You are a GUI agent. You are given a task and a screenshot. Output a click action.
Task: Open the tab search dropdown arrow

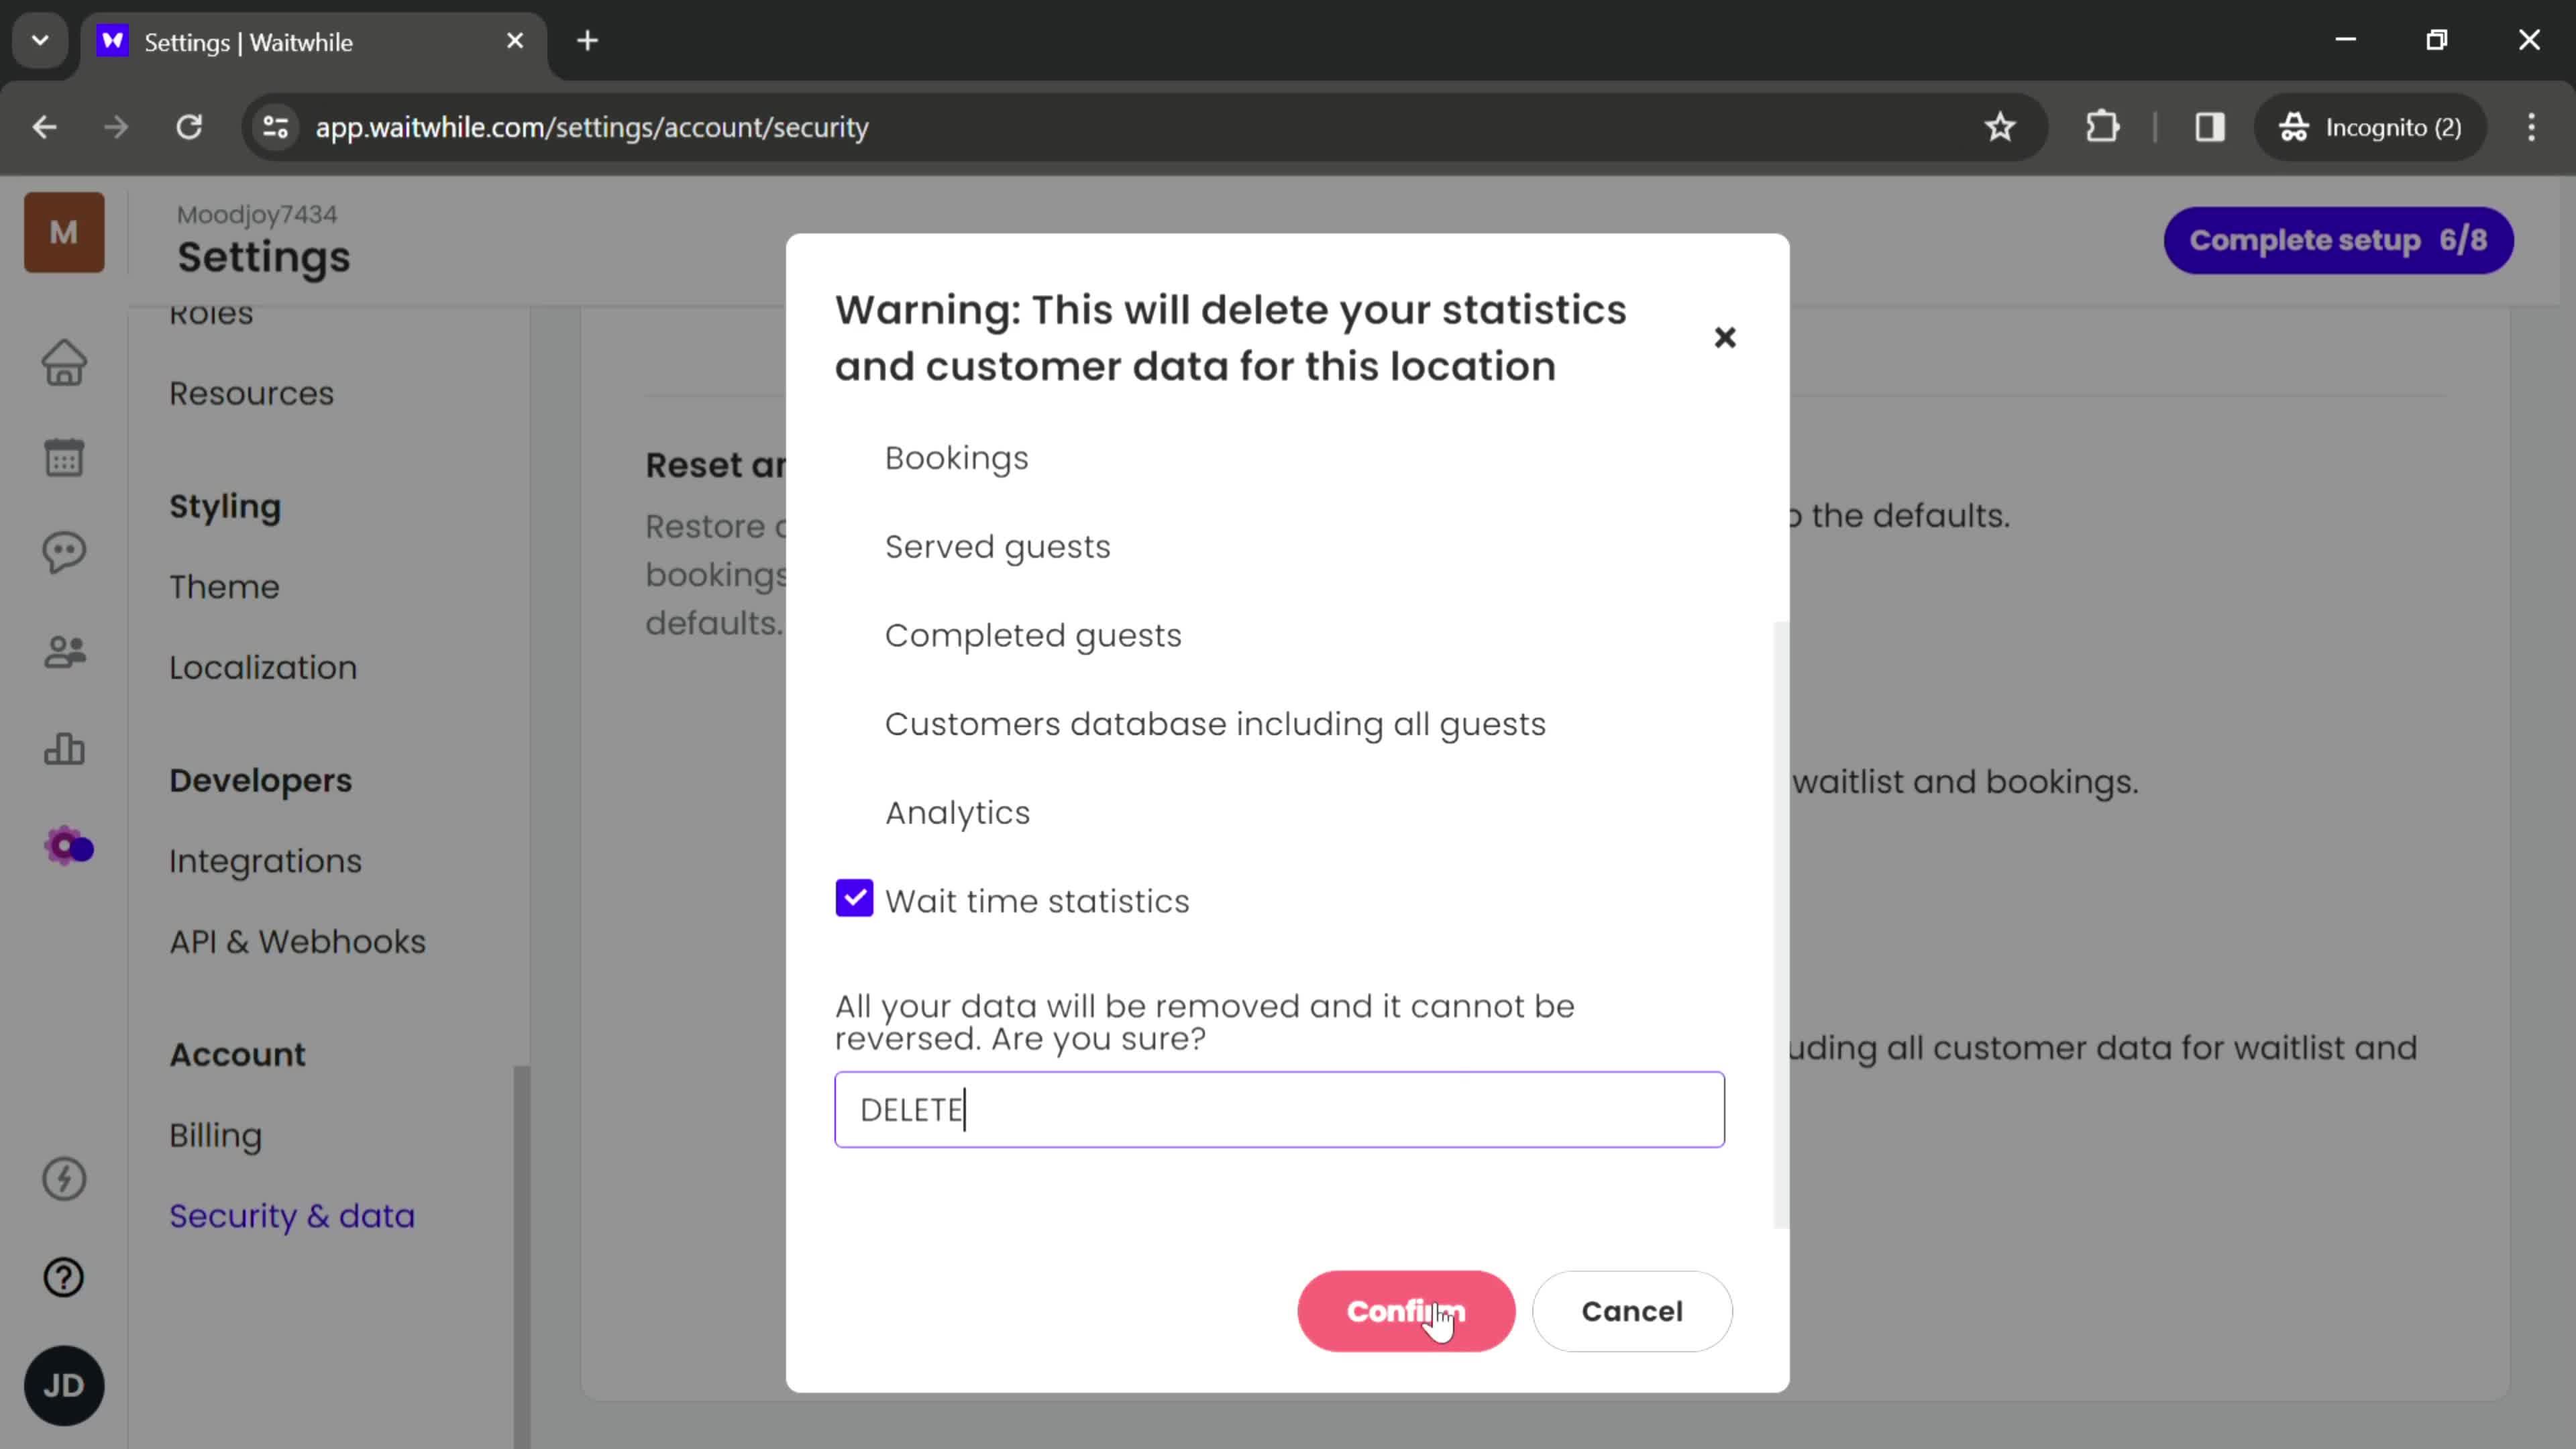40,41
